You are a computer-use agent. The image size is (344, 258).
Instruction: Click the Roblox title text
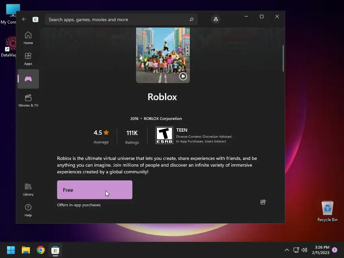pos(162,97)
